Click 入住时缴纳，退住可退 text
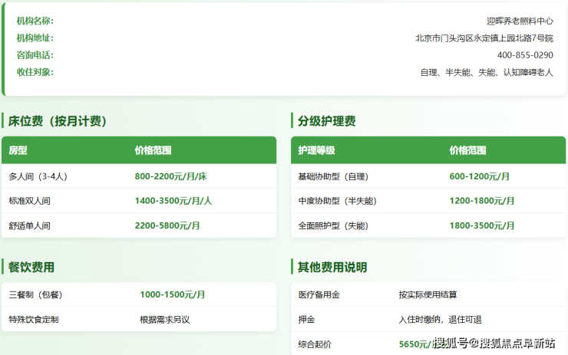Image resolution: width=568 pixels, height=355 pixels. tap(440, 320)
